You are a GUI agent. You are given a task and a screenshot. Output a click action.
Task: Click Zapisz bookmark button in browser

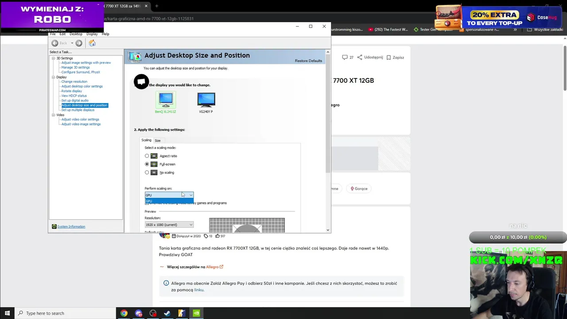pos(395,57)
